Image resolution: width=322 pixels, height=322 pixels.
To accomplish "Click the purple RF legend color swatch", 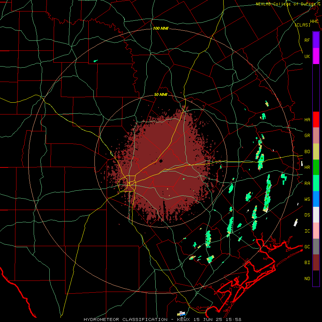I will point(316,40).
